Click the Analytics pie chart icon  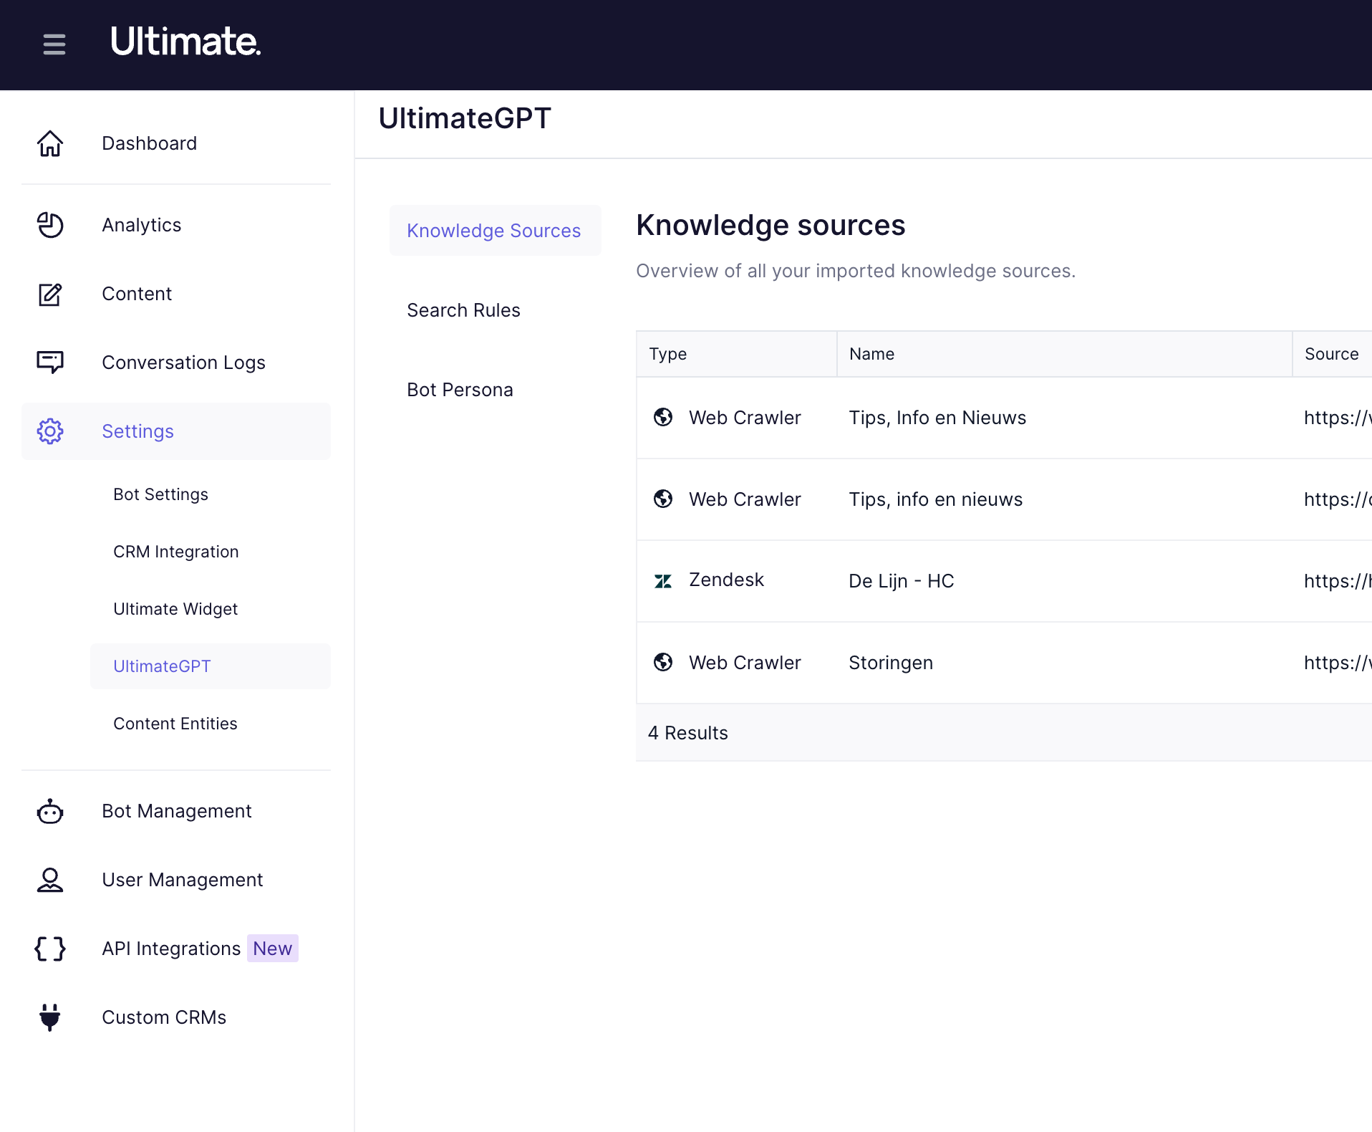(49, 225)
